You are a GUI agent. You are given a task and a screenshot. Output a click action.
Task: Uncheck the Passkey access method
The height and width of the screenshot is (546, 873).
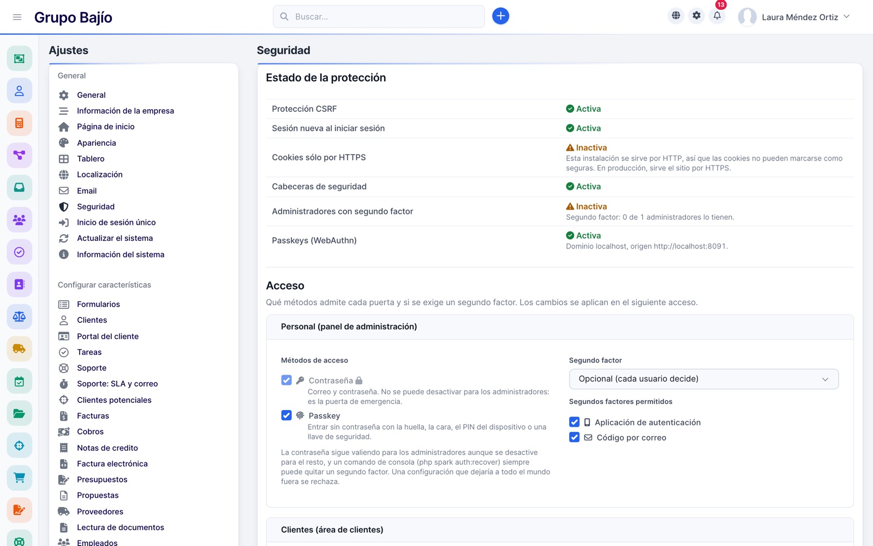tap(286, 416)
